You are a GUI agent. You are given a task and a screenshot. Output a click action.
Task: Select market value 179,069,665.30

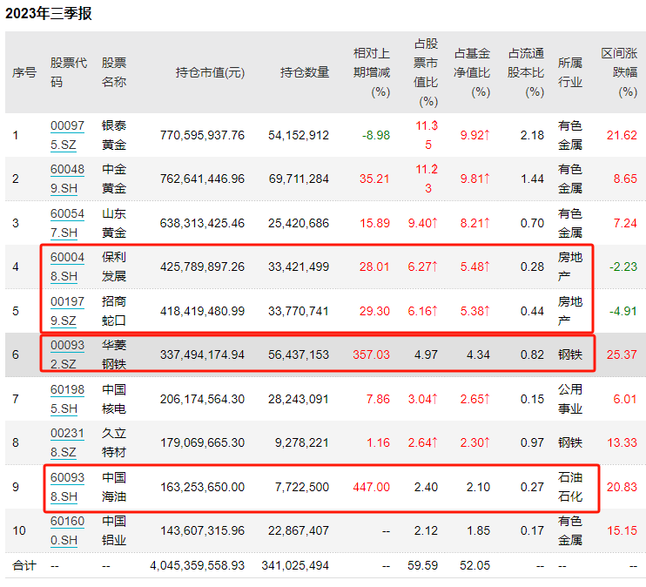point(202,442)
